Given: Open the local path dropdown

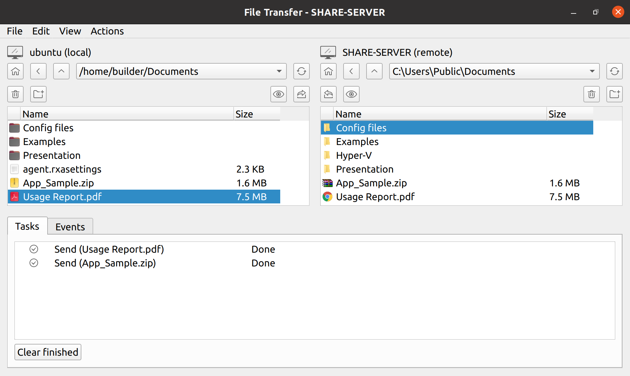Looking at the screenshot, I should pos(279,71).
